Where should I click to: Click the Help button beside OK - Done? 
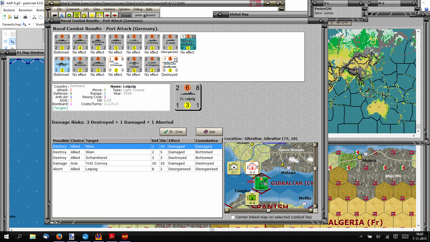pyautogui.click(x=209, y=132)
